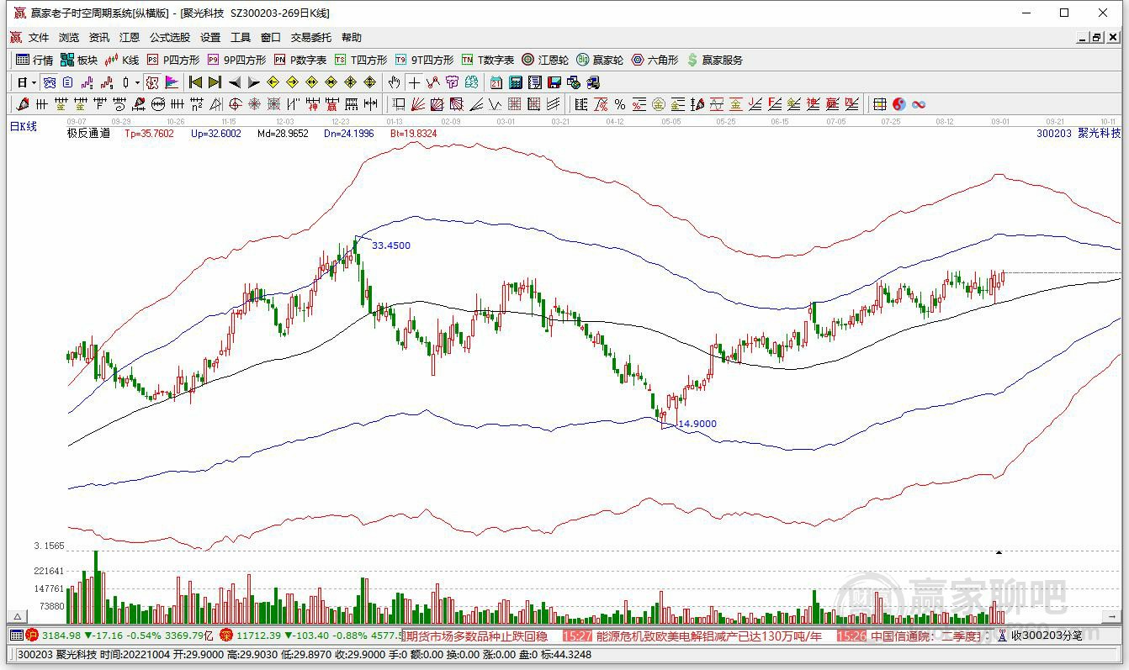The height and width of the screenshot is (670, 1129).
Task: Open the 工具 menu
Action: pyautogui.click(x=241, y=38)
